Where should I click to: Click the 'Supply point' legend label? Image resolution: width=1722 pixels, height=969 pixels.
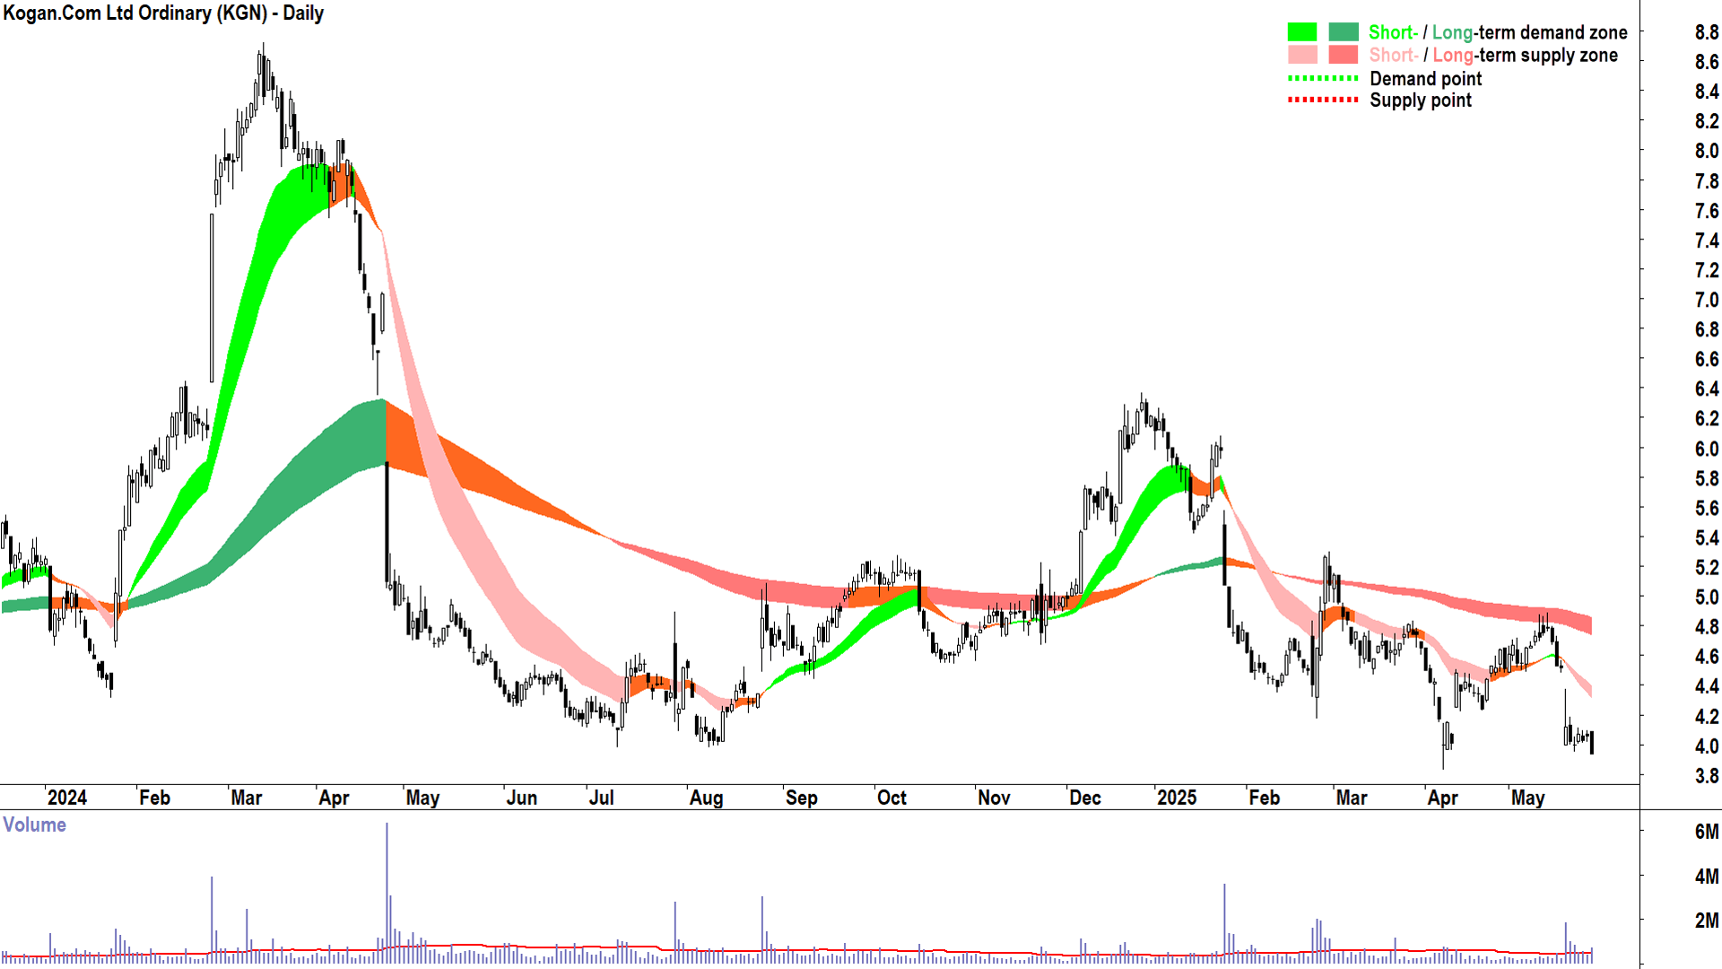coord(1420,100)
